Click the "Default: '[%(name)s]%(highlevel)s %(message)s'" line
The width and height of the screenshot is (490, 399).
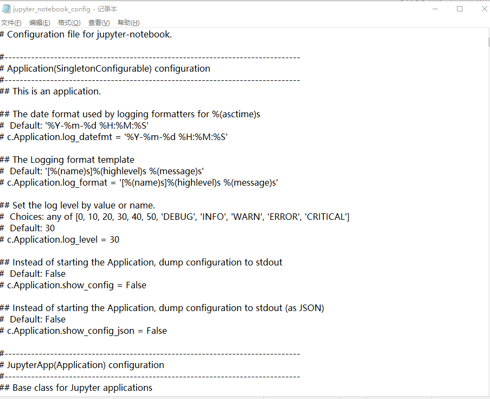click(102, 172)
